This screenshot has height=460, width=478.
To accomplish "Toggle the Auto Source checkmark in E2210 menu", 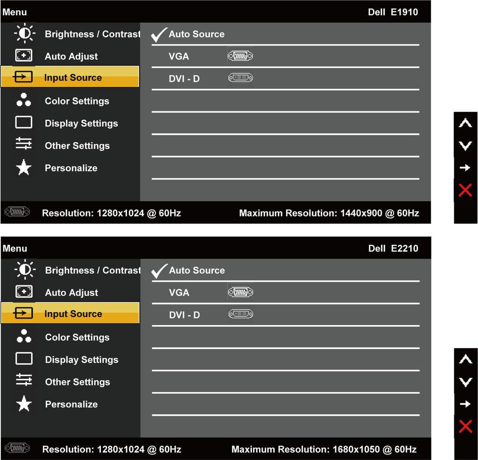I will (160, 271).
